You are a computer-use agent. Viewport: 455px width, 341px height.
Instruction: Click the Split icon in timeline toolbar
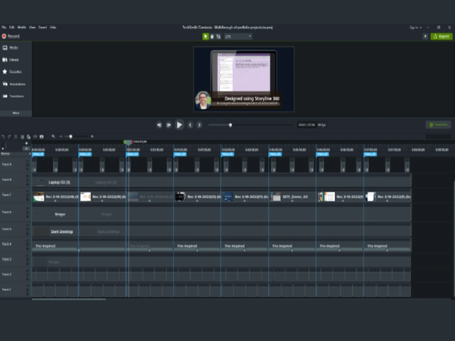pyautogui.click(x=35, y=136)
